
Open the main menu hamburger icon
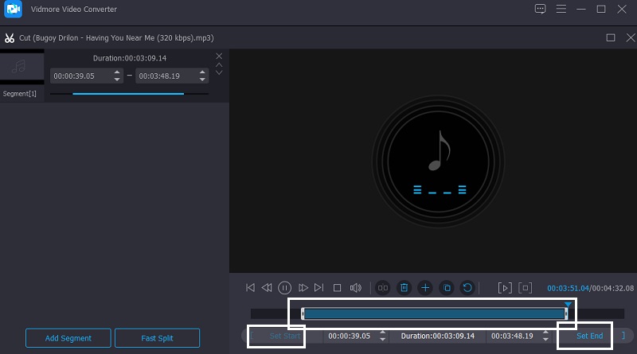coord(563,10)
